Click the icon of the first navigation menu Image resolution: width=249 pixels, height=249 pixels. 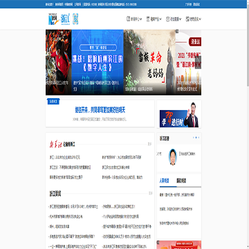(x=128, y=19)
